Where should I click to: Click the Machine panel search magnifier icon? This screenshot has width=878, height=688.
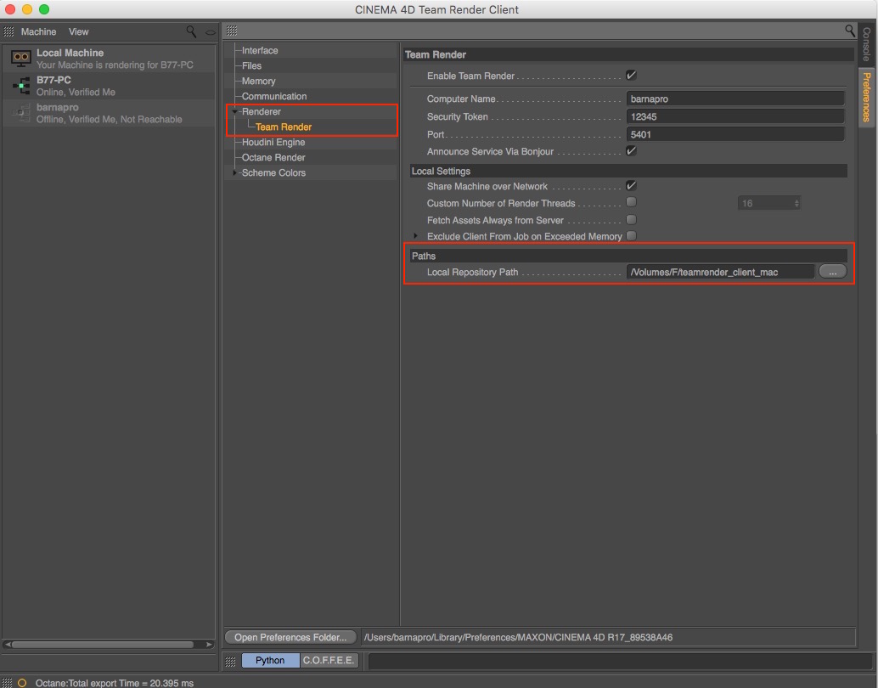tap(191, 31)
